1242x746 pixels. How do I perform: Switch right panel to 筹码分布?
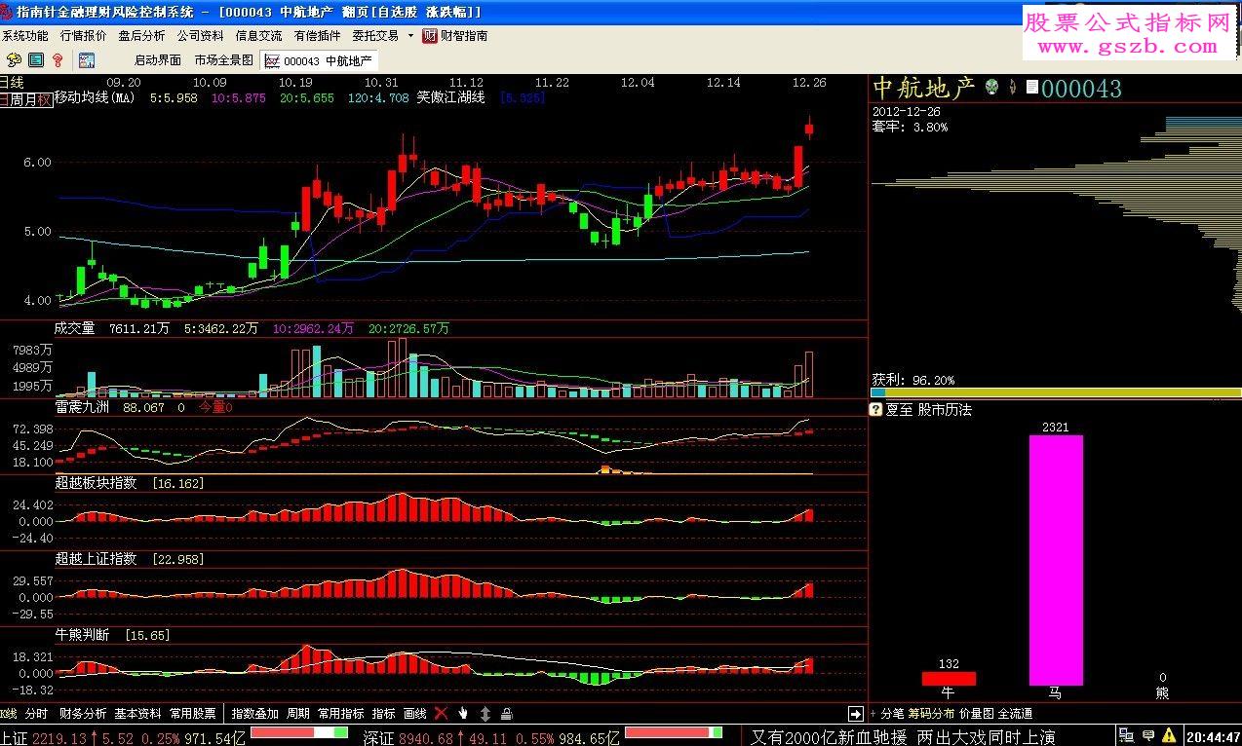[932, 714]
